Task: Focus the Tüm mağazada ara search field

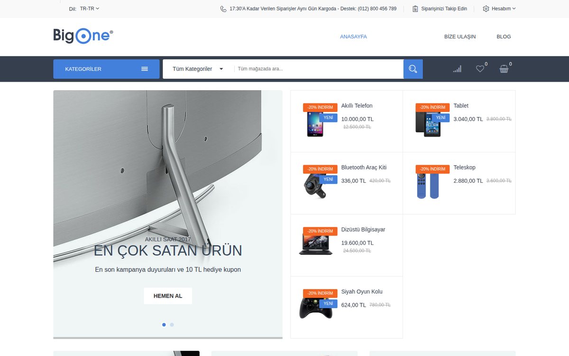Action: tap(319, 69)
